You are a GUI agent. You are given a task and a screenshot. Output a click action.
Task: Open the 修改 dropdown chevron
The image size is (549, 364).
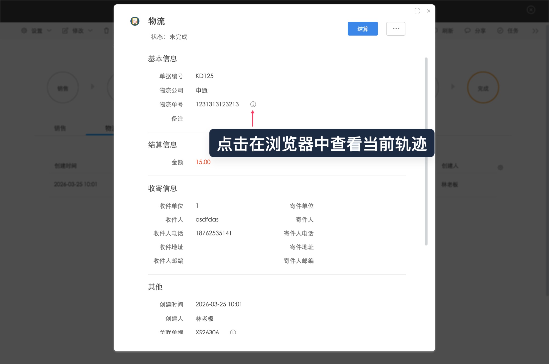coord(90,31)
